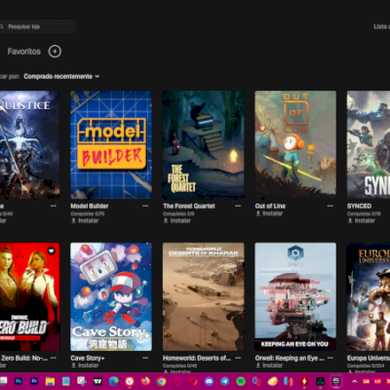
Task: Click Conquistas text under Model Builder
Action: pyautogui.click(x=88, y=214)
